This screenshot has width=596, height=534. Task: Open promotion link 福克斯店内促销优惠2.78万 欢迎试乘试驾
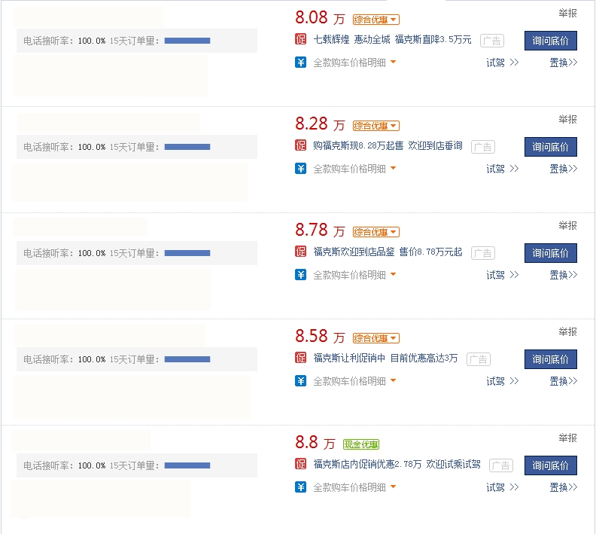tap(397, 465)
